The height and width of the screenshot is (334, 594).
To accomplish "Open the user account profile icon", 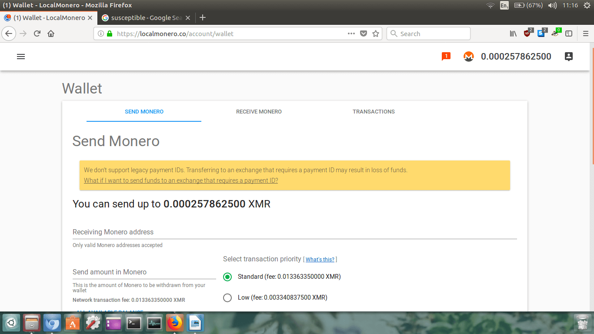I will pyautogui.click(x=568, y=57).
